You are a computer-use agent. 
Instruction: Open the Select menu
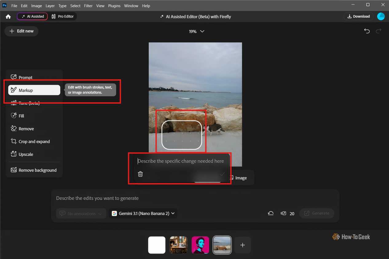[x=75, y=6]
